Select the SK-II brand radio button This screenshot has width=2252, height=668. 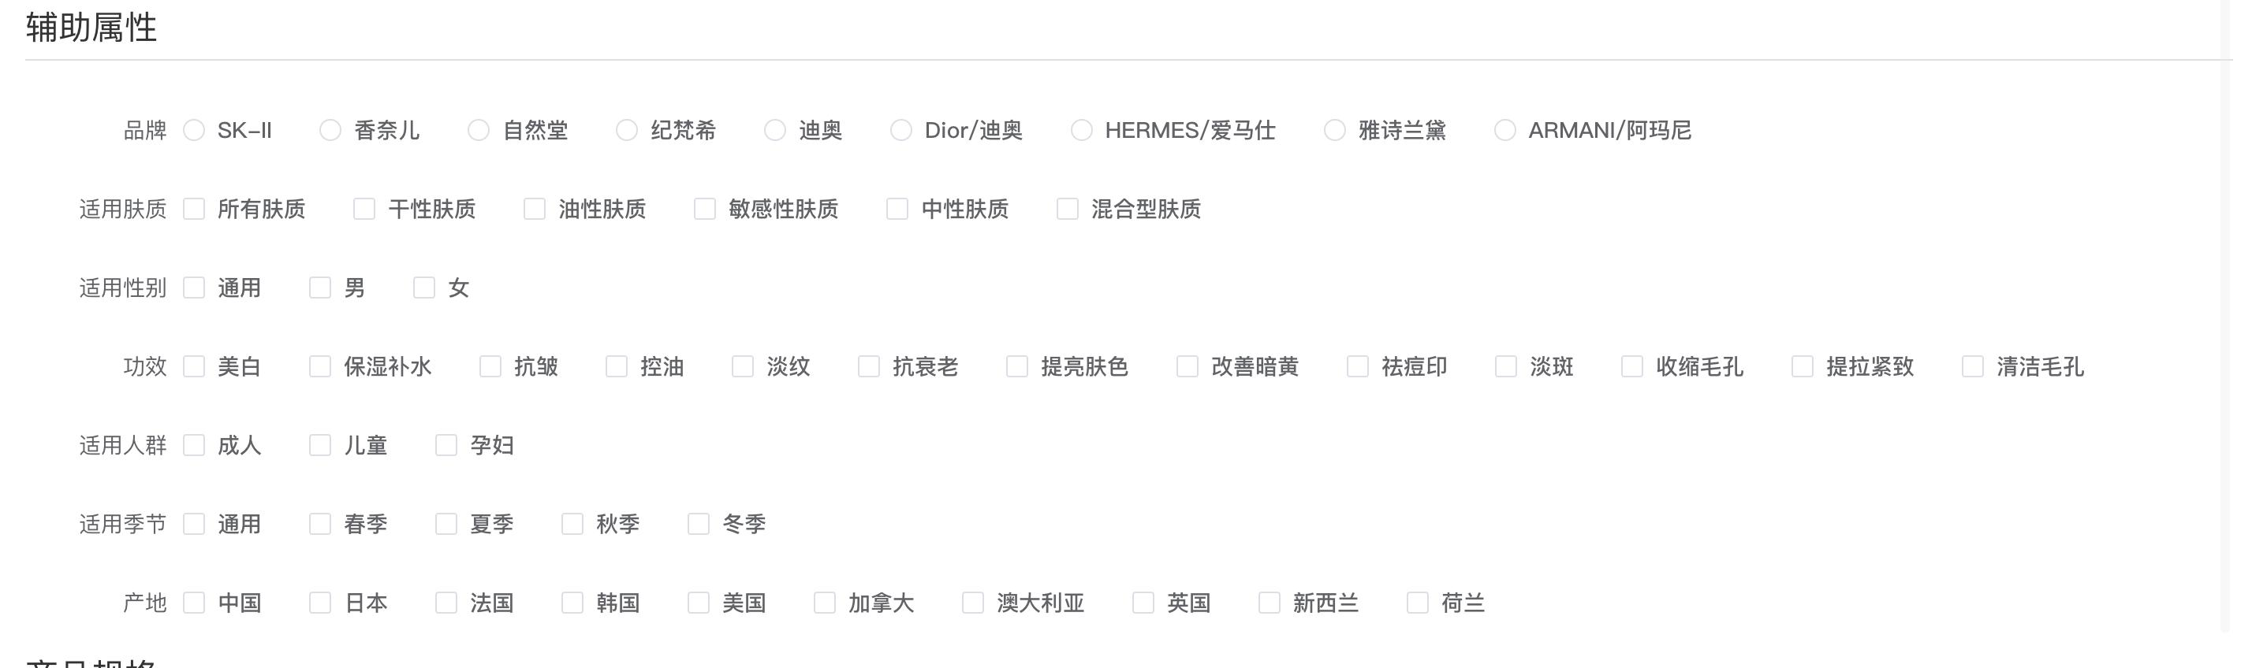194,130
